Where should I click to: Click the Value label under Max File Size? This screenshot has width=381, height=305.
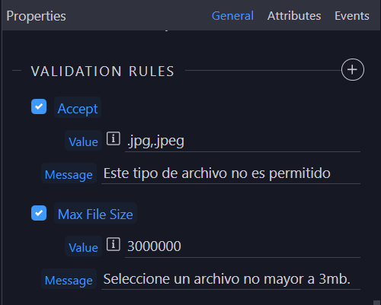(83, 246)
